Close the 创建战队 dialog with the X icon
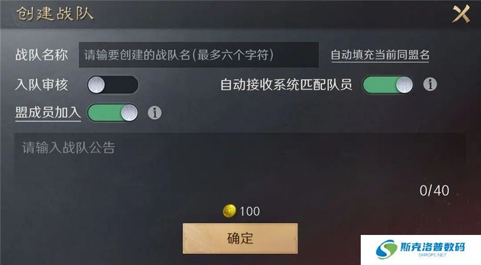The width and height of the screenshot is (481, 265). (x=461, y=14)
